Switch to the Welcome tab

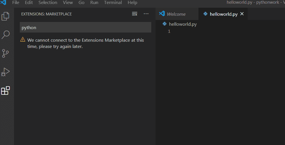click(x=176, y=14)
